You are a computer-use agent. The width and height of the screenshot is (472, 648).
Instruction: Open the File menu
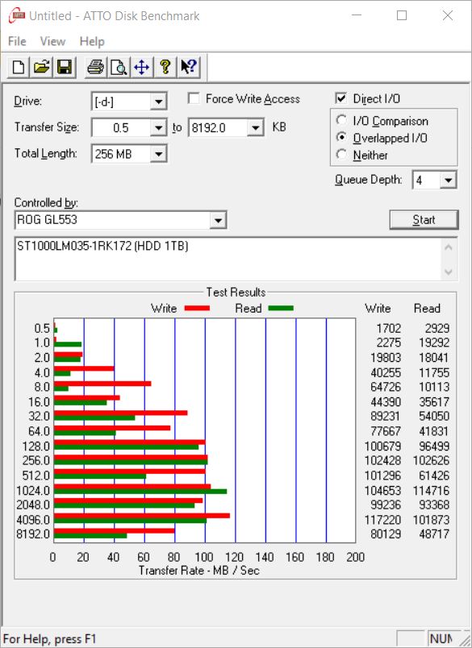[17, 41]
